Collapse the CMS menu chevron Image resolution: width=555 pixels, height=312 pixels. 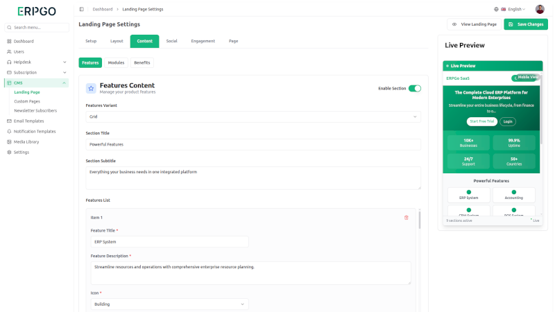[x=64, y=83]
